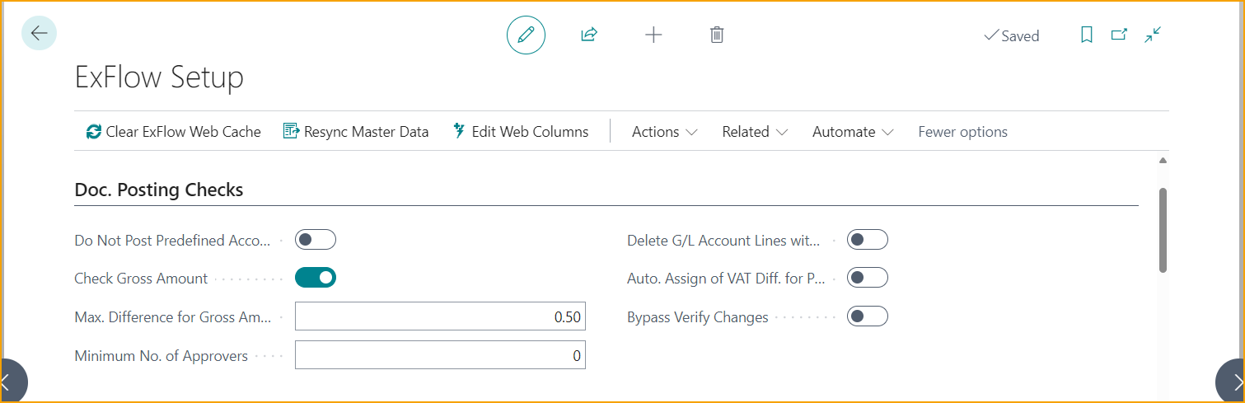The image size is (1245, 403).
Task: Click the trash delete icon
Action: click(x=717, y=35)
